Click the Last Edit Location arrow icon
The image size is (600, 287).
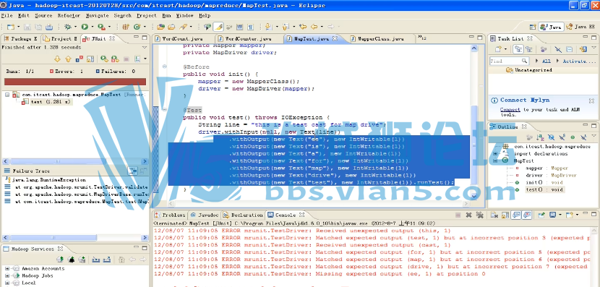coord(303,27)
